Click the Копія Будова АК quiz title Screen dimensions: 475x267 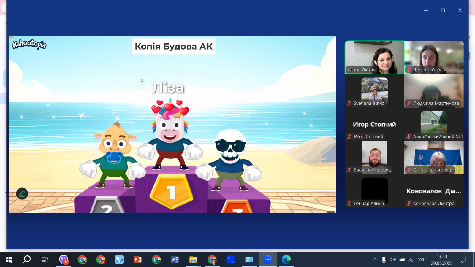[x=174, y=46]
